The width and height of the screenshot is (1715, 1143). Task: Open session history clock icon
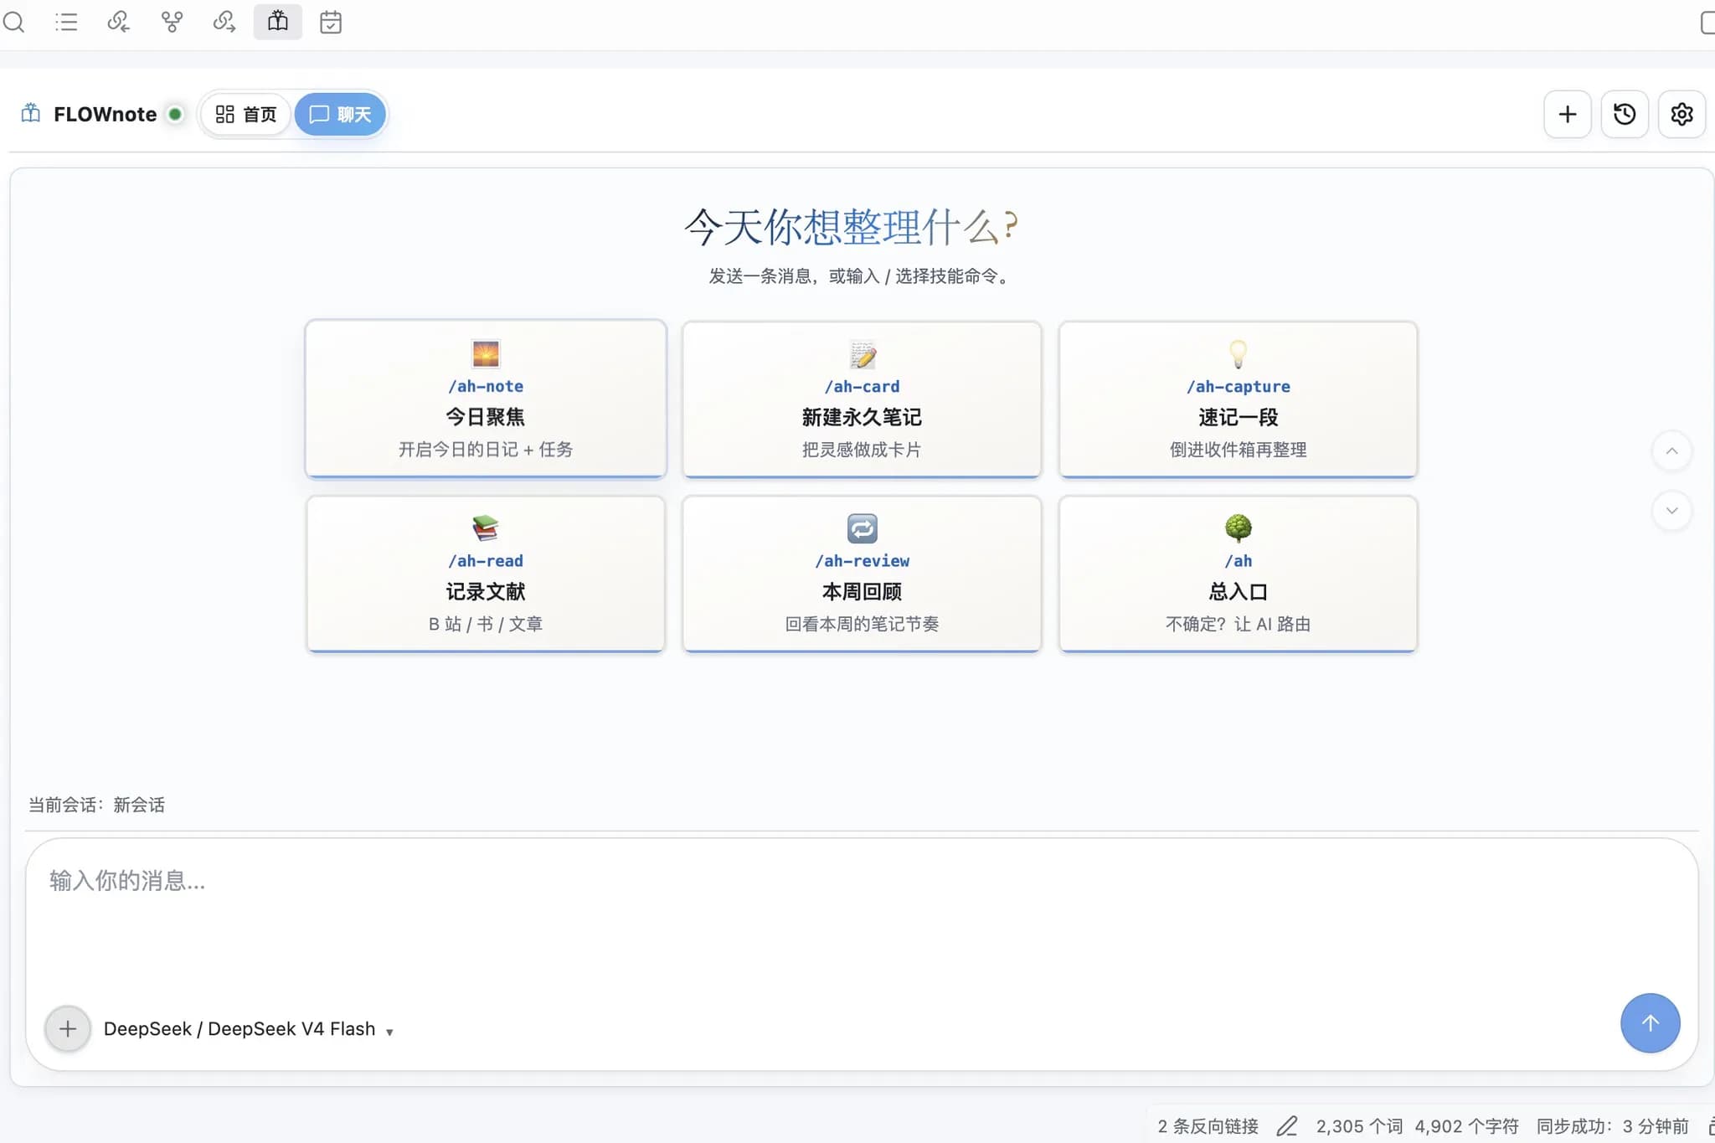point(1625,114)
